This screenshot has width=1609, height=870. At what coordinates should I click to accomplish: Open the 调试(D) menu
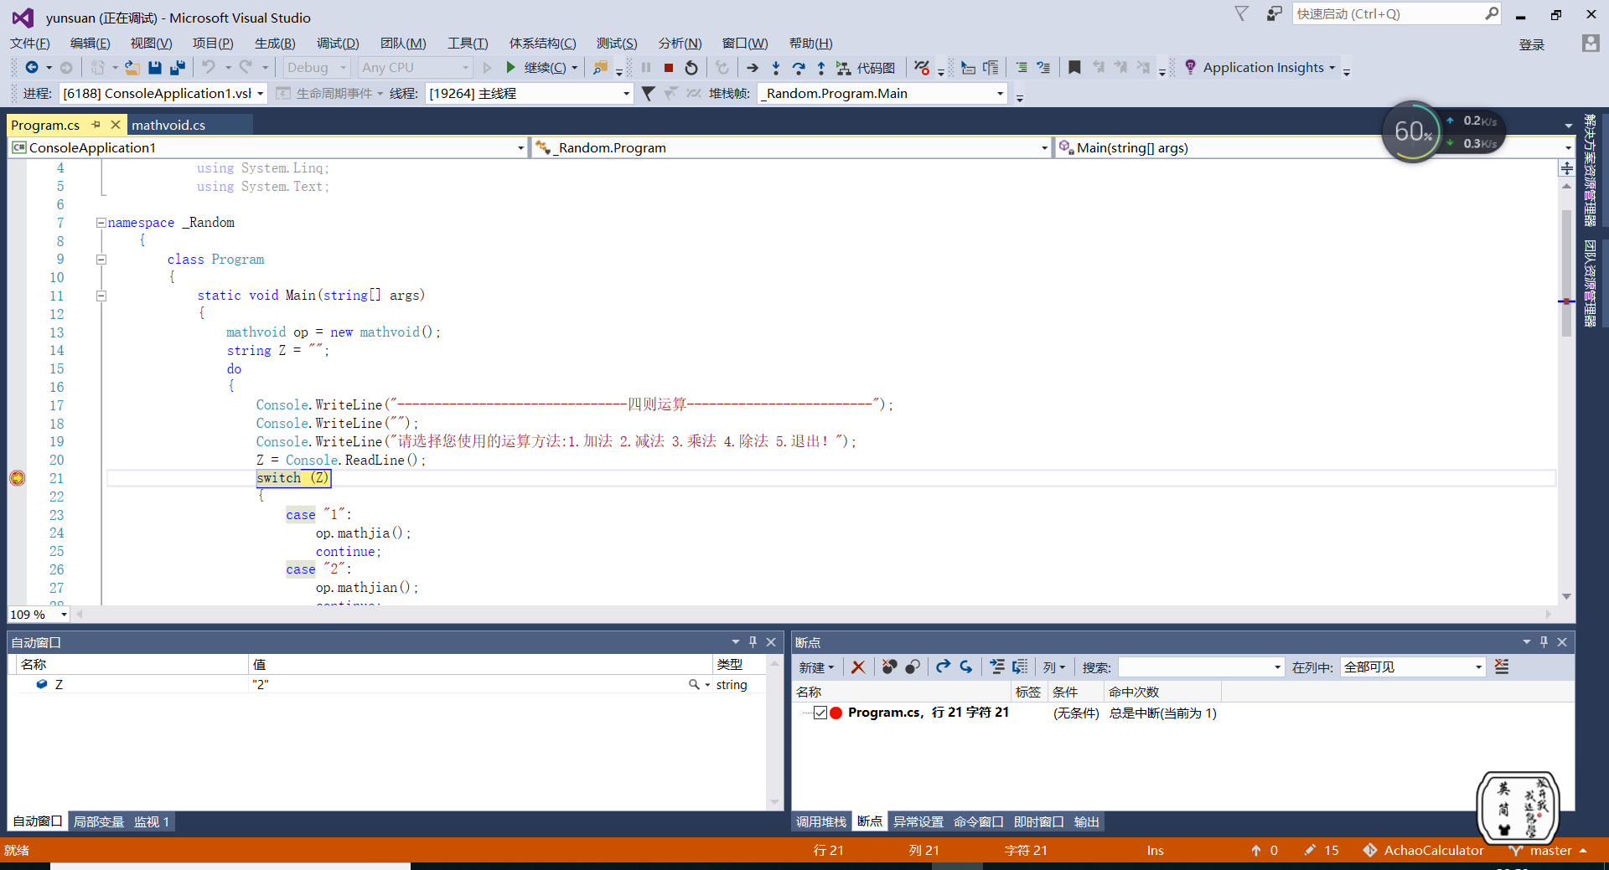pos(338,44)
